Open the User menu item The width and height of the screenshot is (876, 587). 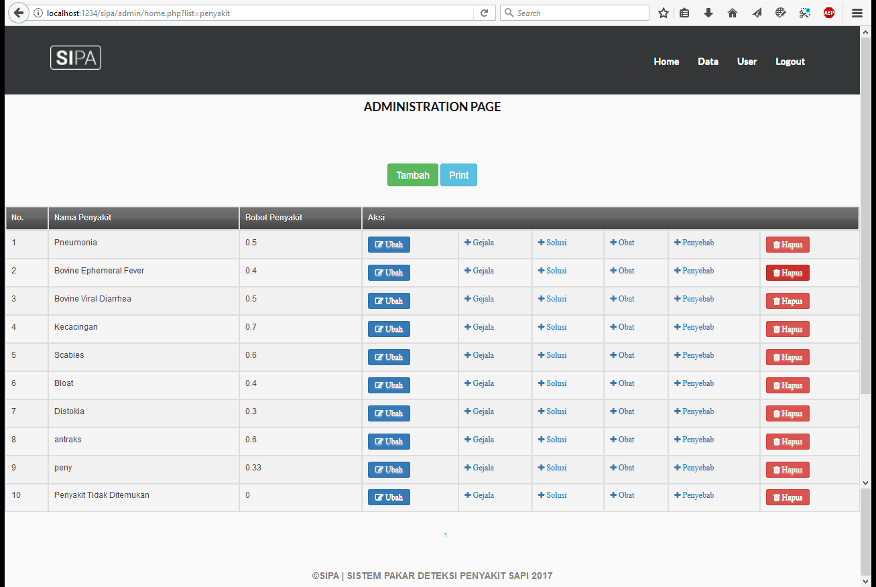[x=747, y=62]
